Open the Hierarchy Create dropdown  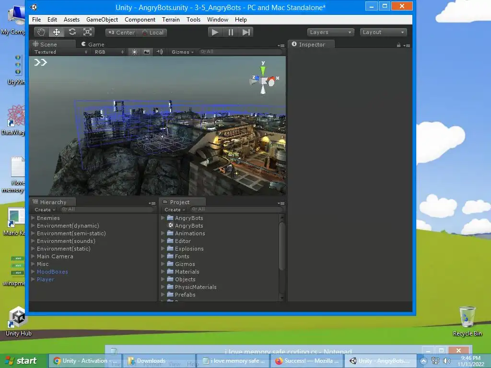point(45,210)
